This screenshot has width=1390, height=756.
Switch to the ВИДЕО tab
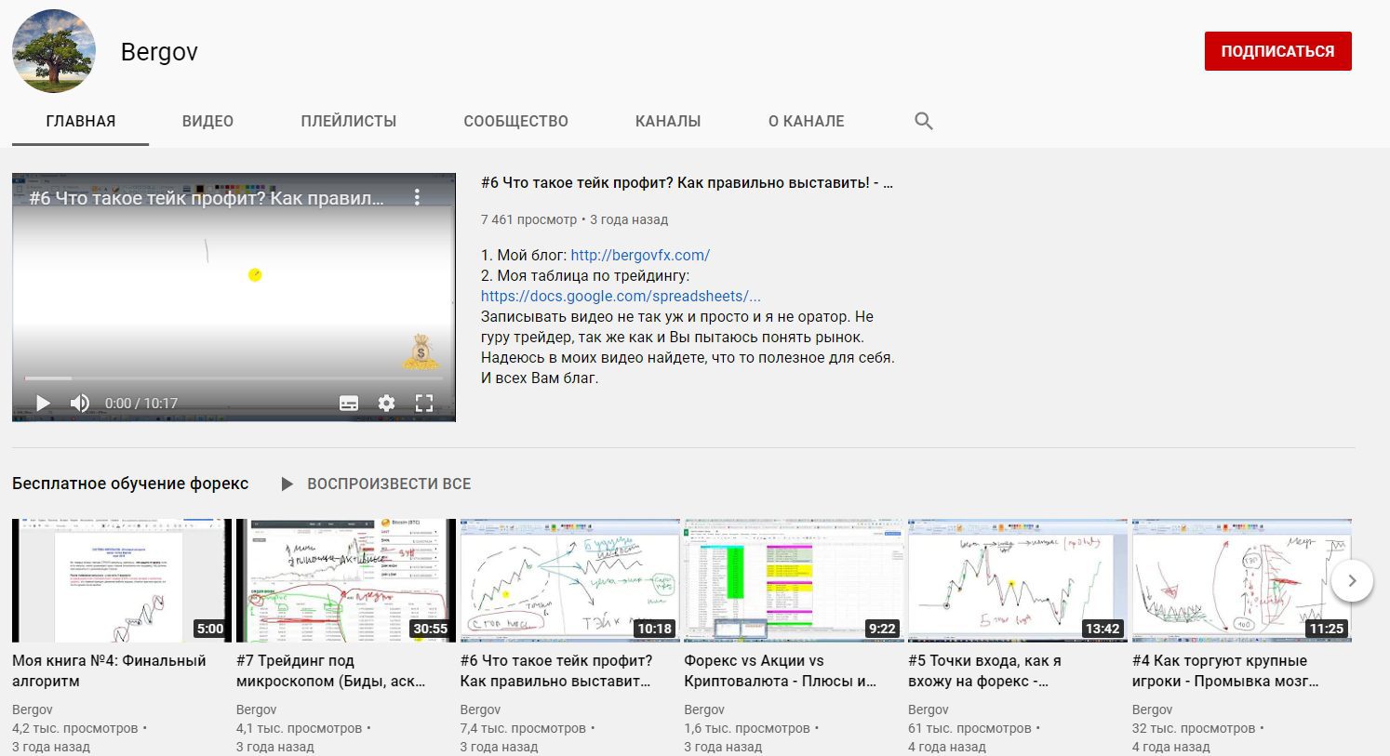click(x=207, y=121)
